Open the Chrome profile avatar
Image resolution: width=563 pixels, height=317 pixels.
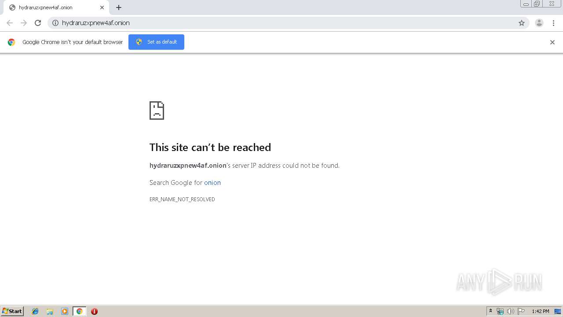point(539,23)
